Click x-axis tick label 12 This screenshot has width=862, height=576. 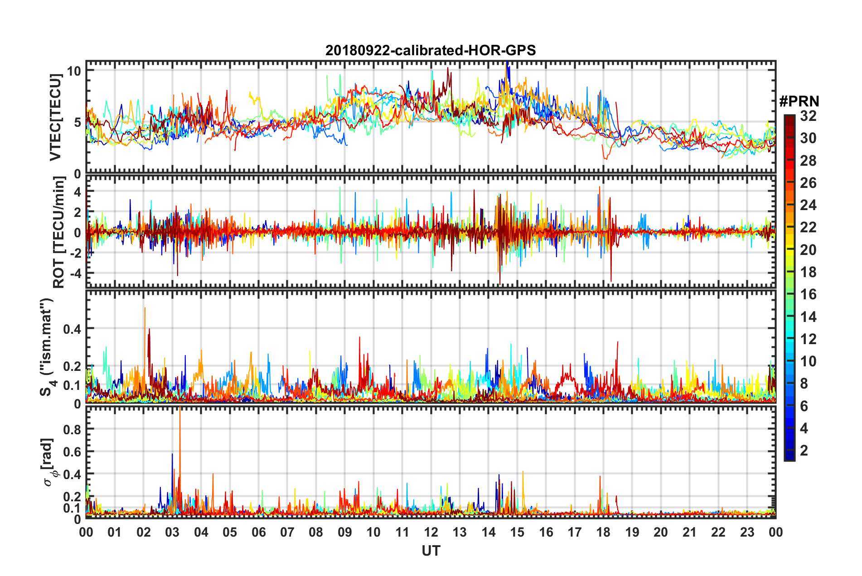coord(431,532)
